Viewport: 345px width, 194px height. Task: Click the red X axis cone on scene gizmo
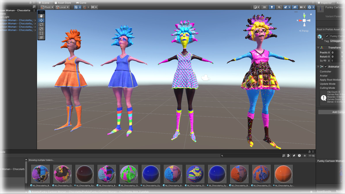point(300,21)
